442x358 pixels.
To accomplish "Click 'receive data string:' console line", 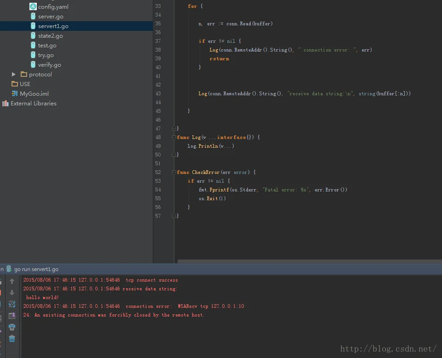I will tap(149, 289).
